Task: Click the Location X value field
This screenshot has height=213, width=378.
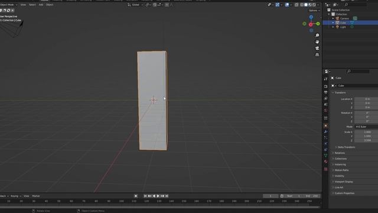Action: [x=366, y=99]
